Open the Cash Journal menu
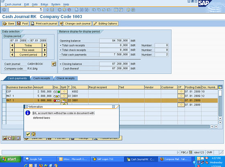This screenshot has height=167, width=225. [x=13, y=5]
